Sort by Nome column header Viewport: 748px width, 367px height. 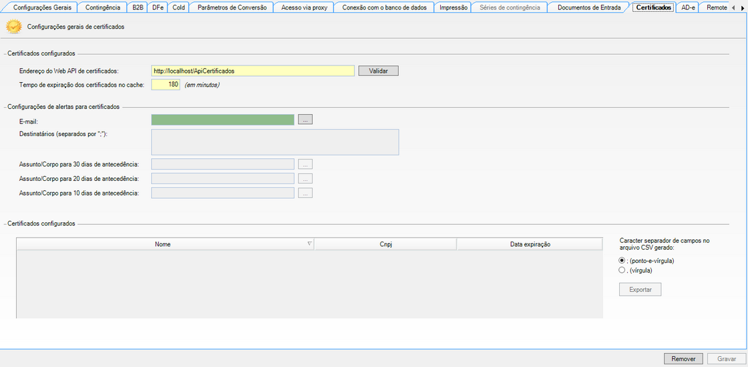[x=166, y=244]
